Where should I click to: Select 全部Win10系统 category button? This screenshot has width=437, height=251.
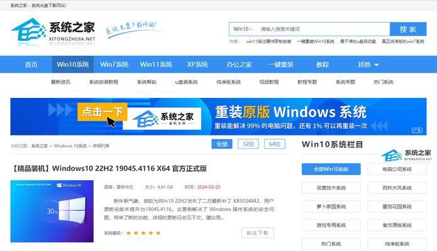331,169
